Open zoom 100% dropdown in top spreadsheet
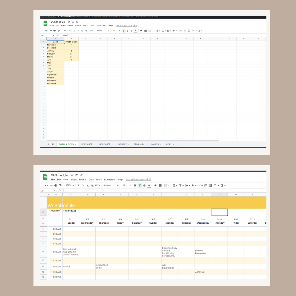This screenshot has height=296, width=296. (67, 31)
